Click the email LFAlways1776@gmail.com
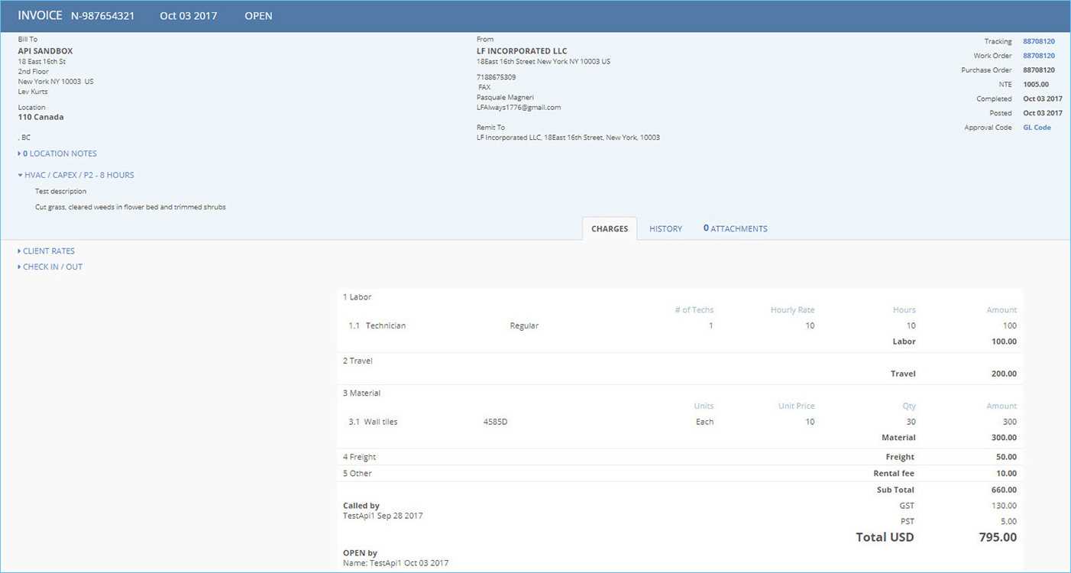The width and height of the screenshot is (1071, 573). [x=519, y=108]
